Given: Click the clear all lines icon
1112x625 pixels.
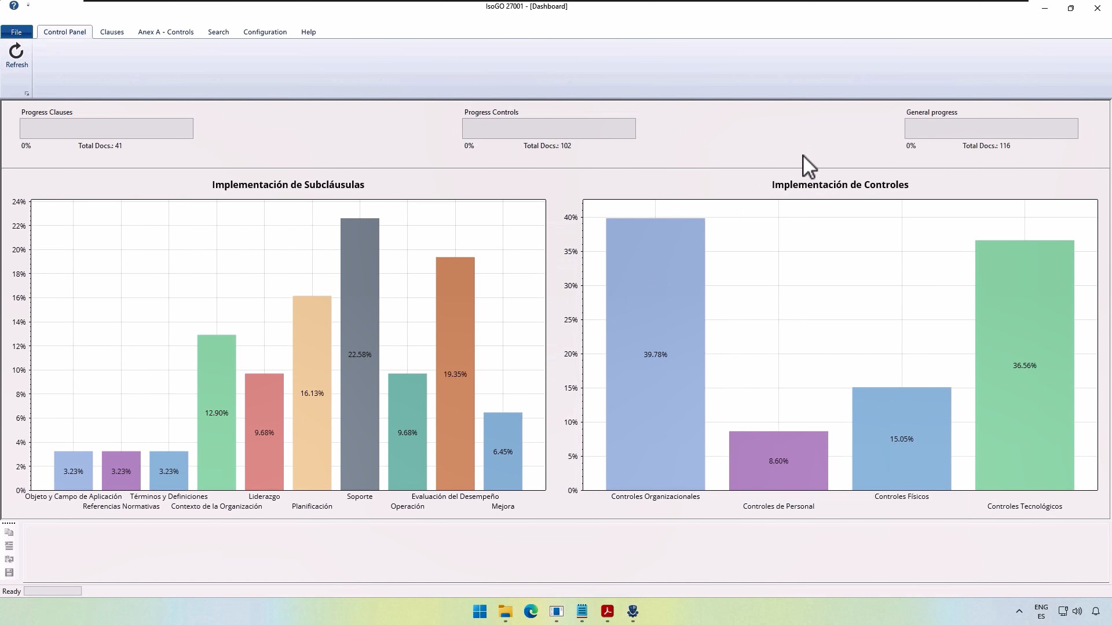Looking at the screenshot, I should pos(9,545).
